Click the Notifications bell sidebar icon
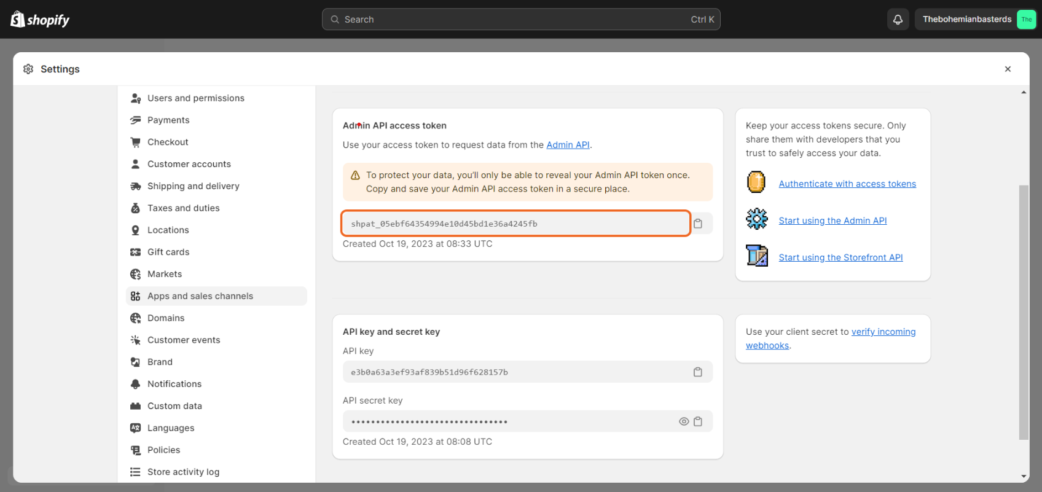The image size is (1042, 492). (136, 384)
